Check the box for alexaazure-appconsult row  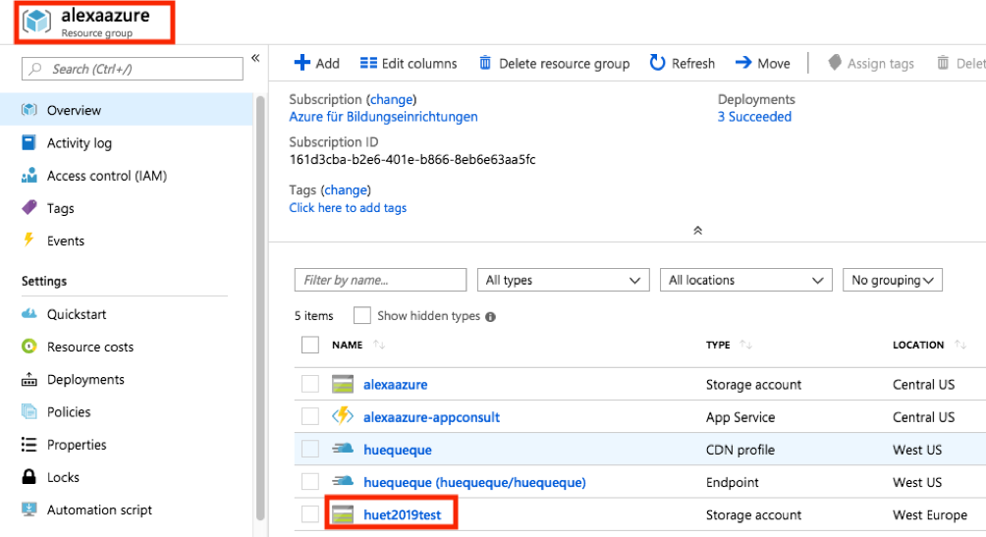click(310, 416)
